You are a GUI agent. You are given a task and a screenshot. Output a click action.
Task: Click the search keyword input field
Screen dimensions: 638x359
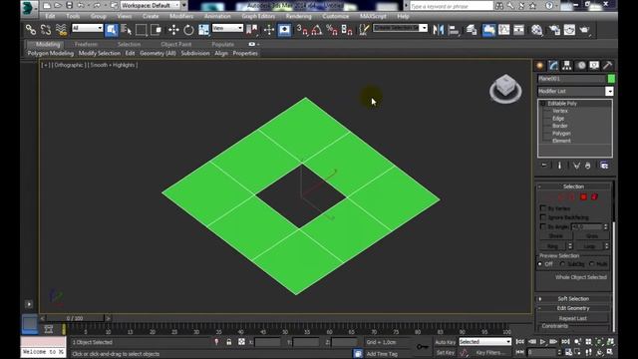(452, 6)
